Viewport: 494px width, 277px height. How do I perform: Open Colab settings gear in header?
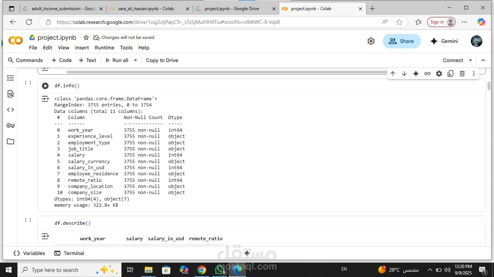(371, 41)
